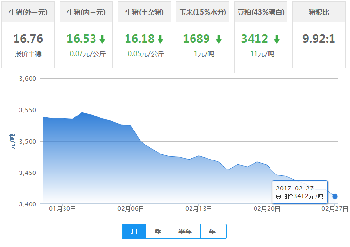Image resolution: width=350 pixels, height=247 pixels.
Task: Switch chart range to 季
Action: pos(158,232)
